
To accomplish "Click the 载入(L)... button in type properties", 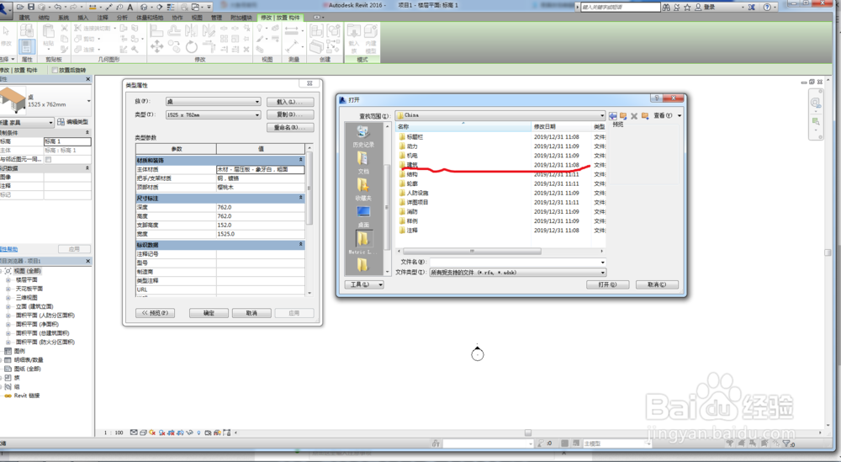I will tap(290, 102).
